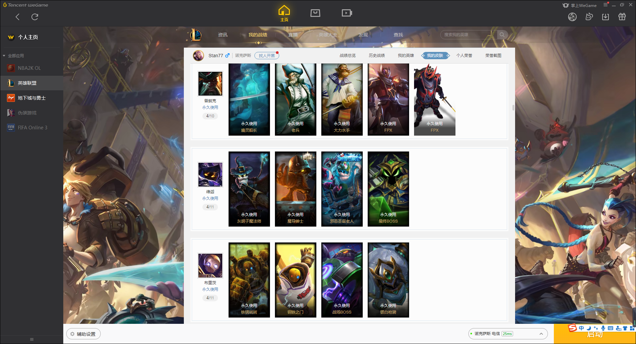Switch to the 个人荣誉 sub-tab
This screenshot has width=636, height=344.
tap(464, 56)
